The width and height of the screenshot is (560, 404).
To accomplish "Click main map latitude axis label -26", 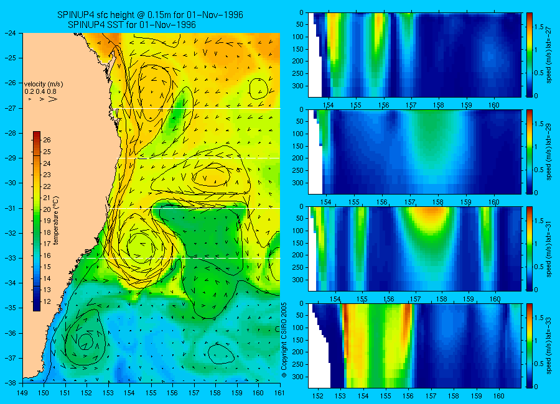I will [x=11, y=83].
